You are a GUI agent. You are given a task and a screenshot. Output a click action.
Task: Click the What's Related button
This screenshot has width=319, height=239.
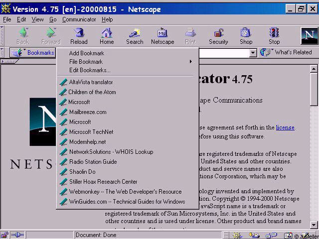click(x=287, y=52)
